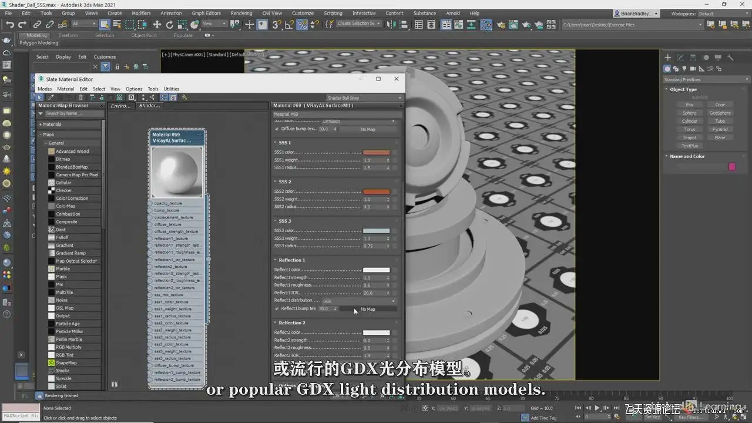Switch to Cameras creation category
The height and width of the screenshot is (423, 752).
(x=693, y=69)
